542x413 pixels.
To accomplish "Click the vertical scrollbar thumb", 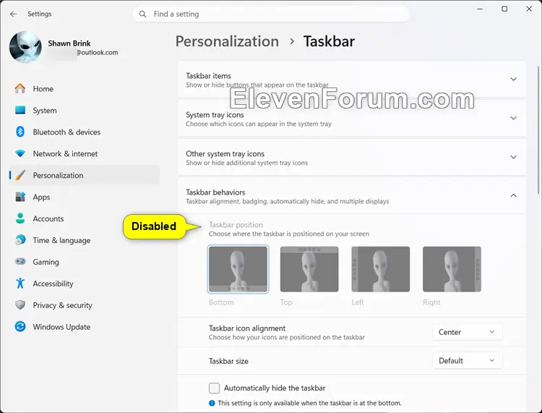I will coord(538,129).
